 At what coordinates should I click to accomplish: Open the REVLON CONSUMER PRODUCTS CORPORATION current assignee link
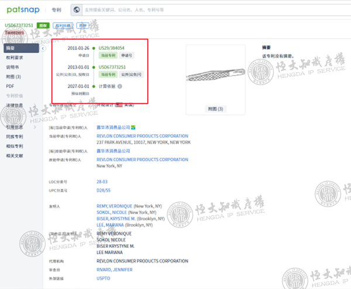pos(142,136)
